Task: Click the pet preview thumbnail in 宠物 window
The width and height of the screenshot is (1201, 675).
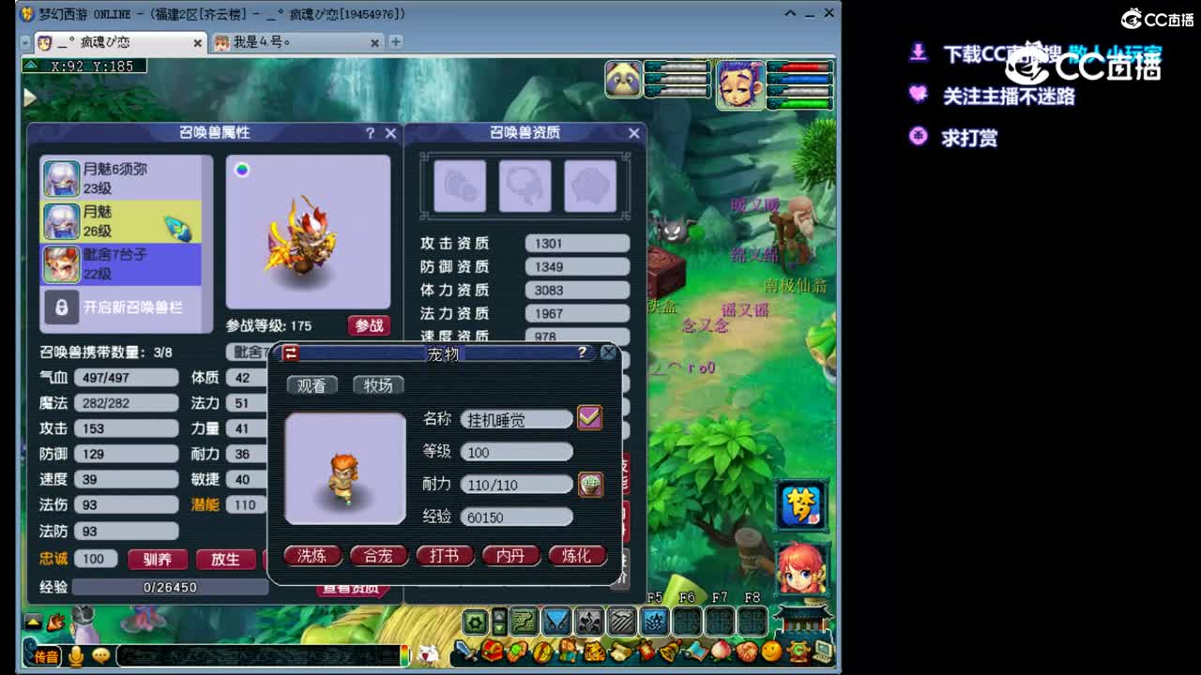Action: (x=345, y=469)
